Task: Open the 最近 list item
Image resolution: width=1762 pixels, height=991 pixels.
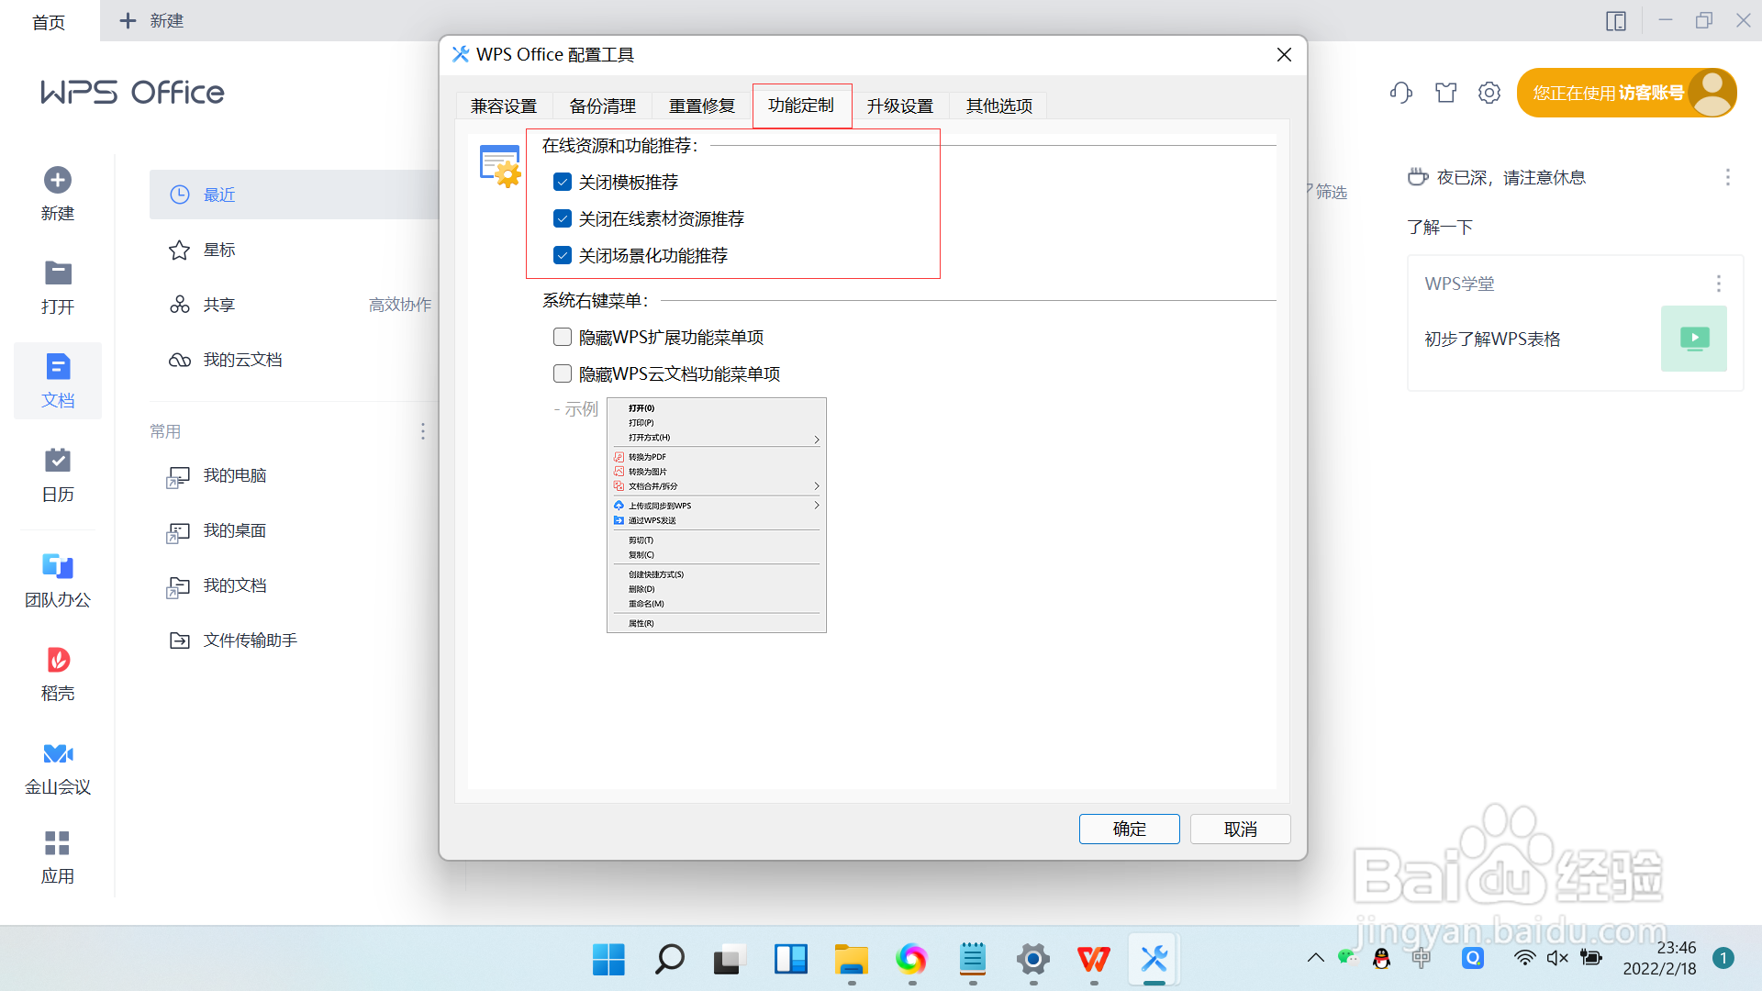Action: click(294, 195)
